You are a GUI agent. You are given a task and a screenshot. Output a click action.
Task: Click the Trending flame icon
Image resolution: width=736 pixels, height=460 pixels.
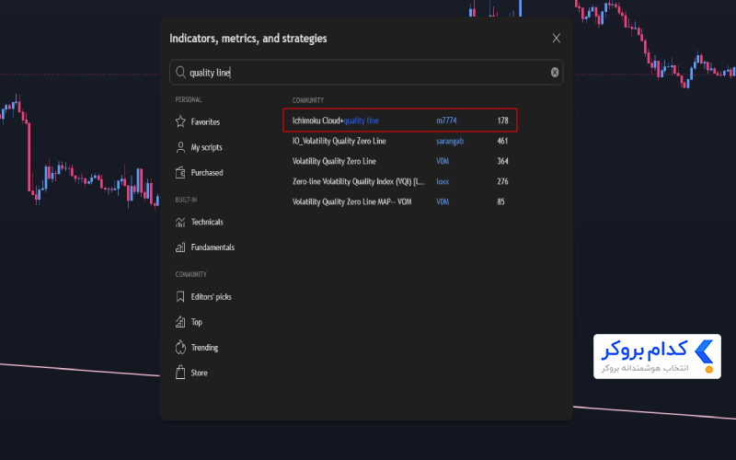[180, 348]
